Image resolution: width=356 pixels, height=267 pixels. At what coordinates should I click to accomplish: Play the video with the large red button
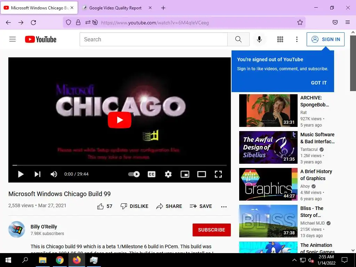(120, 120)
